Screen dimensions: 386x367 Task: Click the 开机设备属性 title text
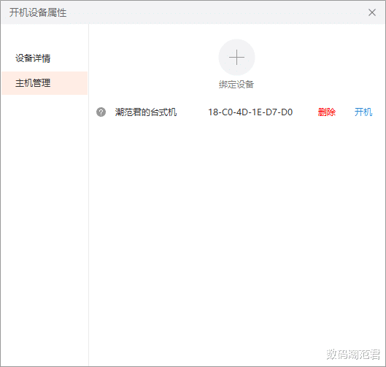tap(38, 12)
